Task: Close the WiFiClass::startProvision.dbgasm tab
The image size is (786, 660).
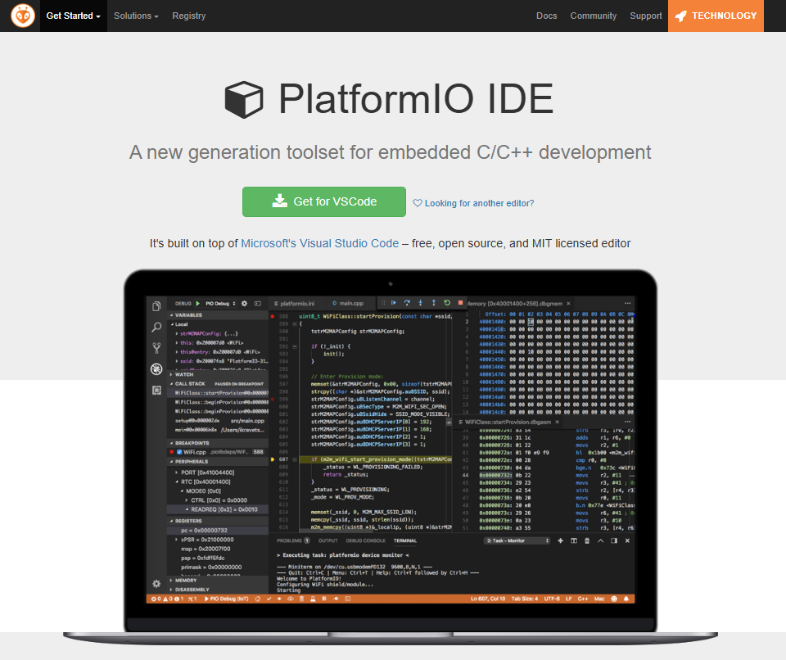Action: [x=557, y=422]
